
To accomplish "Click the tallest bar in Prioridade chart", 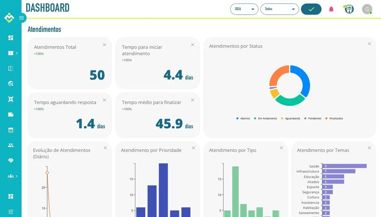I will pyautogui.click(x=163, y=190).
